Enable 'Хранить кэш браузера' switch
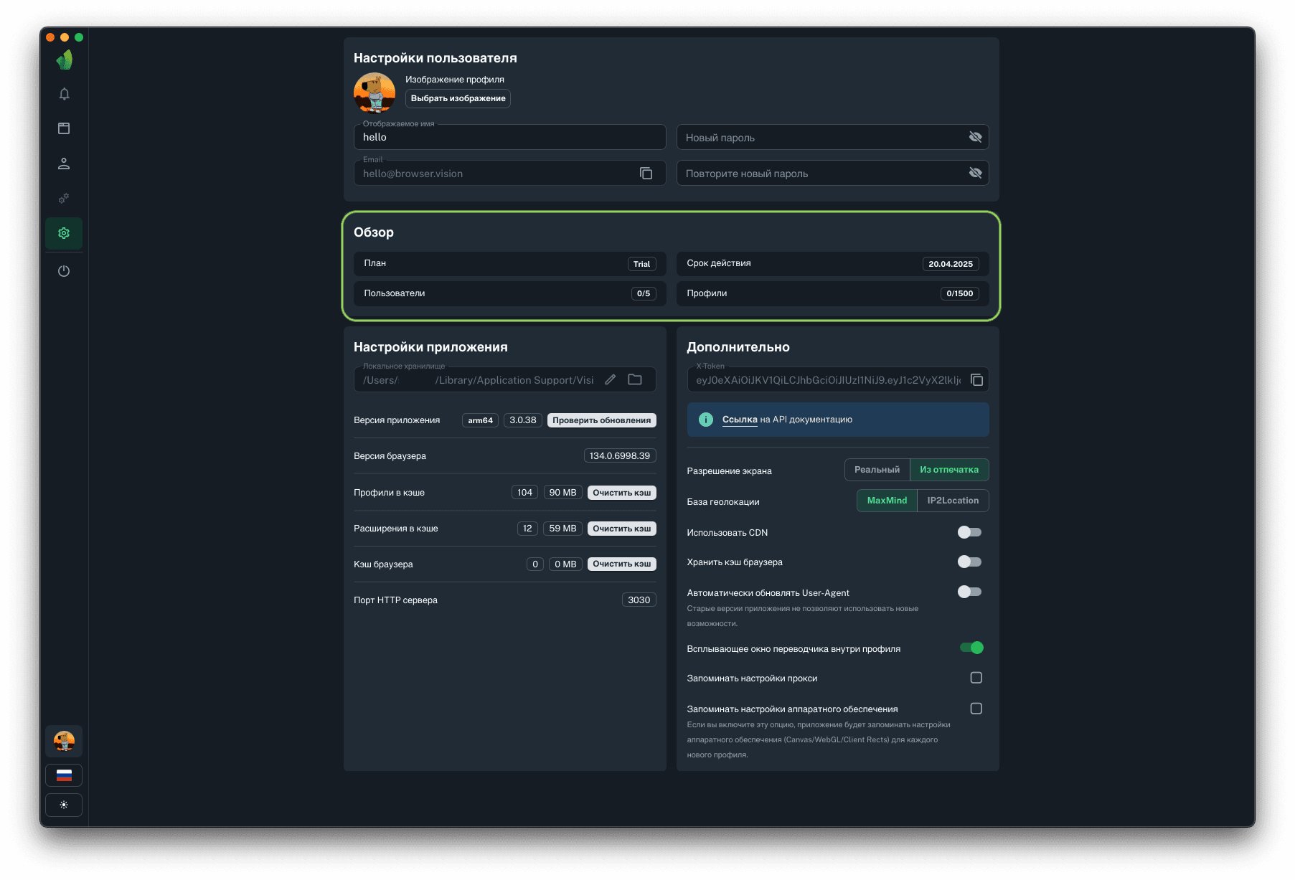The width and height of the screenshot is (1295, 880). tap(969, 562)
